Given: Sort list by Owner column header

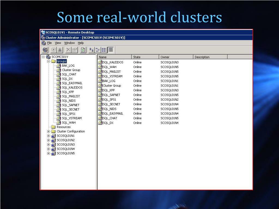Looking at the screenshot, I should (176, 57).
